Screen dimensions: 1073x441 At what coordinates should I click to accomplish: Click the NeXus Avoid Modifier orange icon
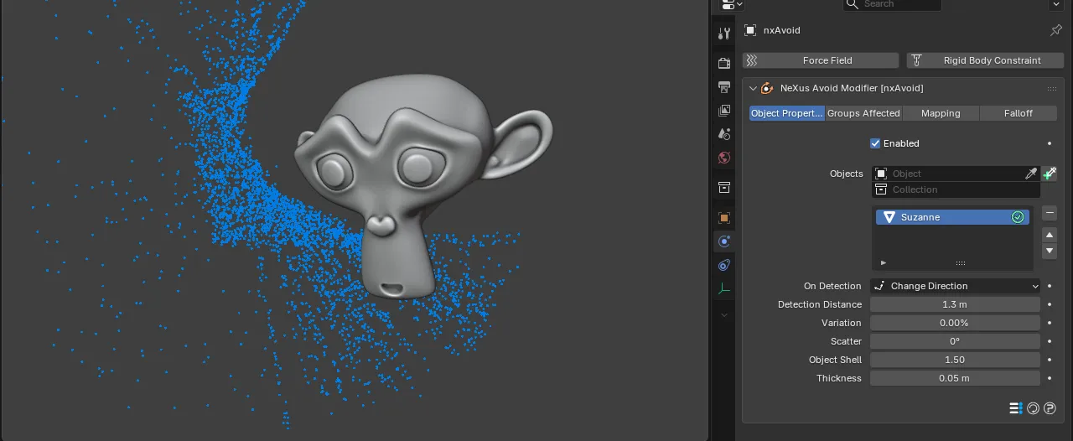pyautogui.click(x=767, y=88)
